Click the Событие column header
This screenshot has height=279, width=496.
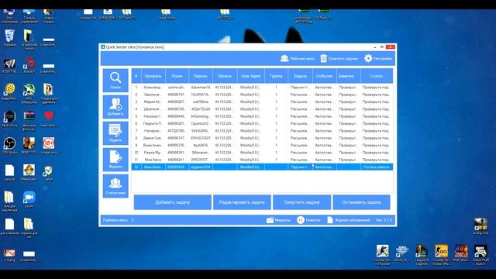324,76
